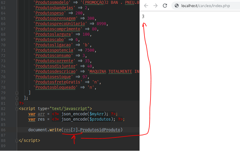Collapse PHP closing tag fold at line 81

(x=17, y=104)
